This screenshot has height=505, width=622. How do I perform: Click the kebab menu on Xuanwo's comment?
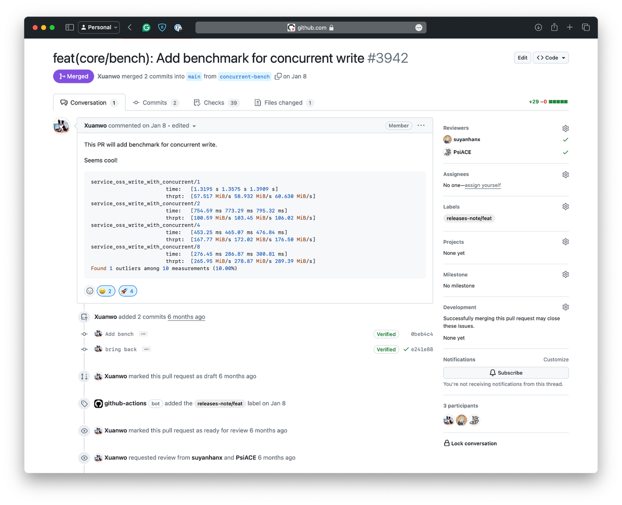click(421, 126)
